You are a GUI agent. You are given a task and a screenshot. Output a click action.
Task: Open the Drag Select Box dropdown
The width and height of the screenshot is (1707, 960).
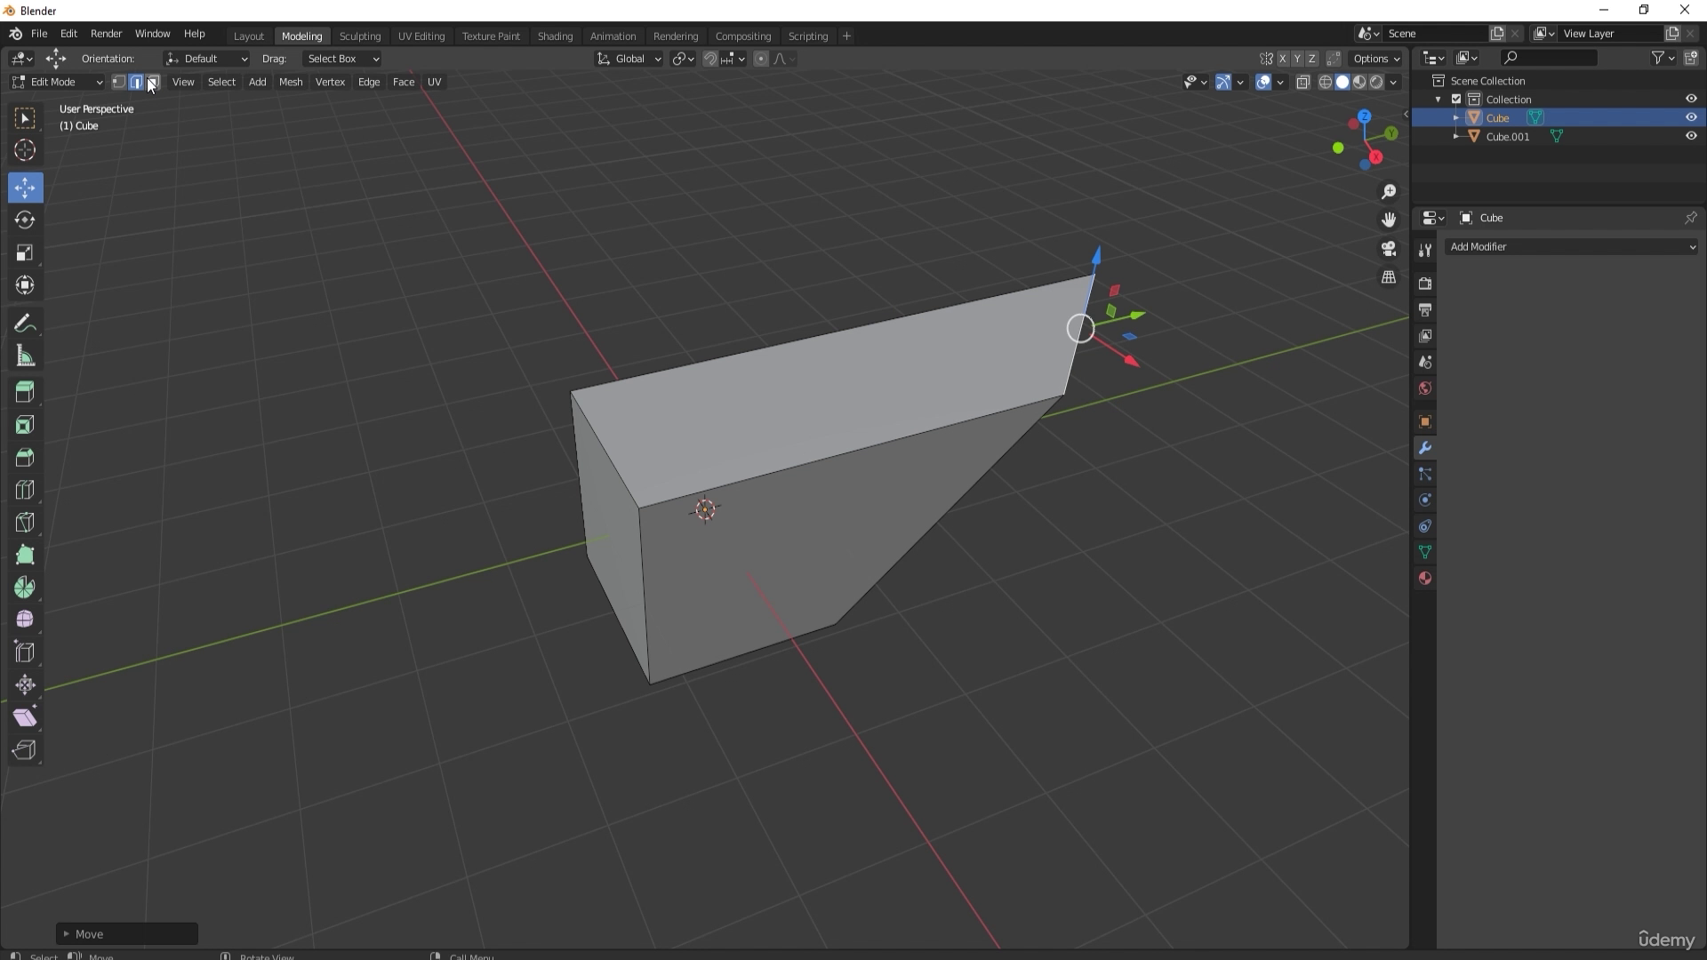pyautogui.click(x=342, y=59)
